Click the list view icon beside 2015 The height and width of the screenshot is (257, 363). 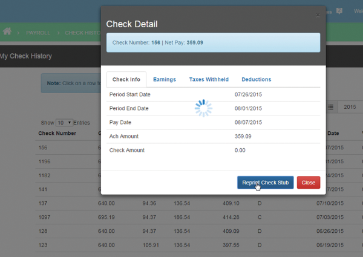(331, 107)
